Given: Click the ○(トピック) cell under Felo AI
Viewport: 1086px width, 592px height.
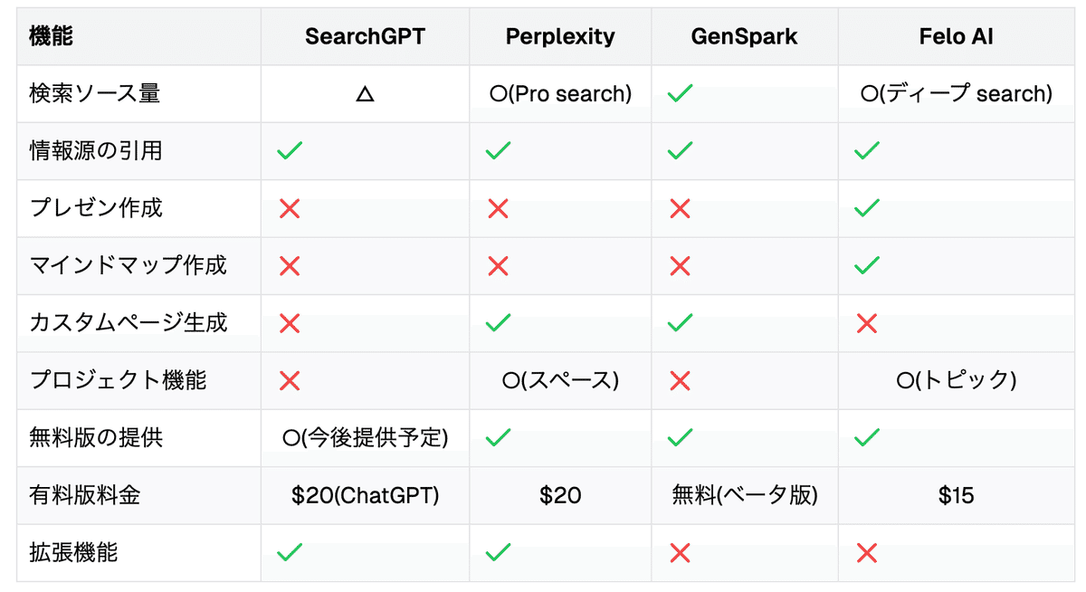Looking at the screenshot, I should coord(956,381).
